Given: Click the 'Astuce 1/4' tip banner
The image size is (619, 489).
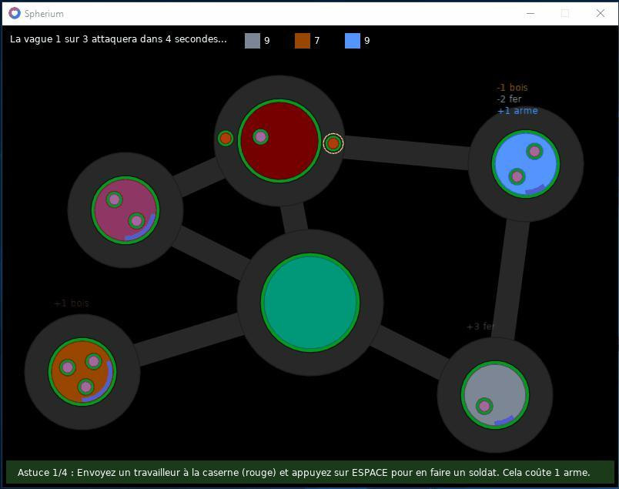Looking at the screenshot, I should 309,472.
